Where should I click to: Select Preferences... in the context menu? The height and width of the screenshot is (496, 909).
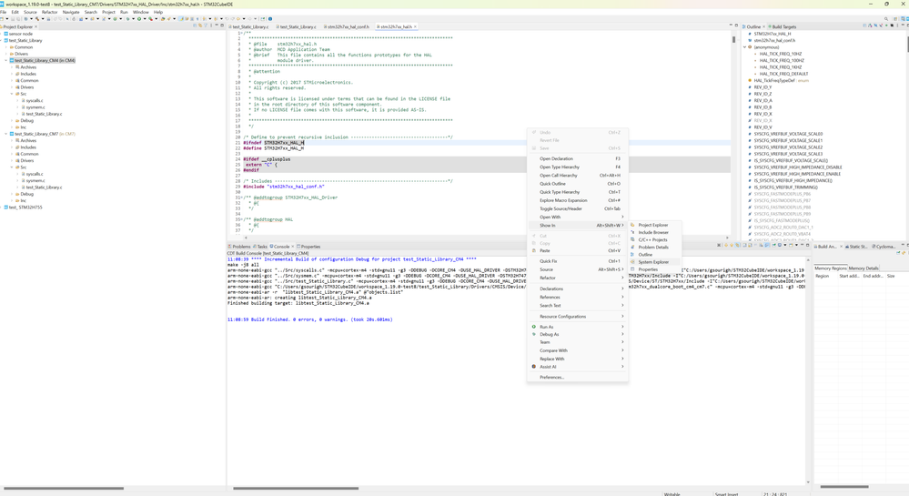(x=551, y=377)
